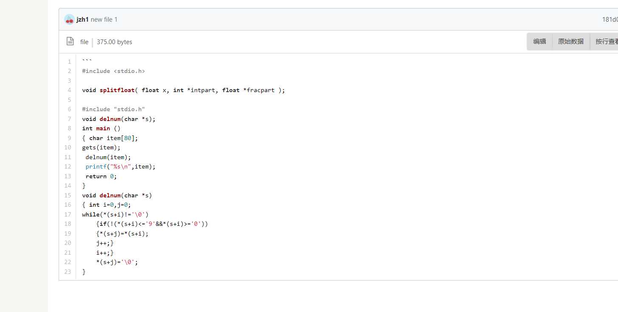Click the 'return 0;' code line

click(101, 176)
